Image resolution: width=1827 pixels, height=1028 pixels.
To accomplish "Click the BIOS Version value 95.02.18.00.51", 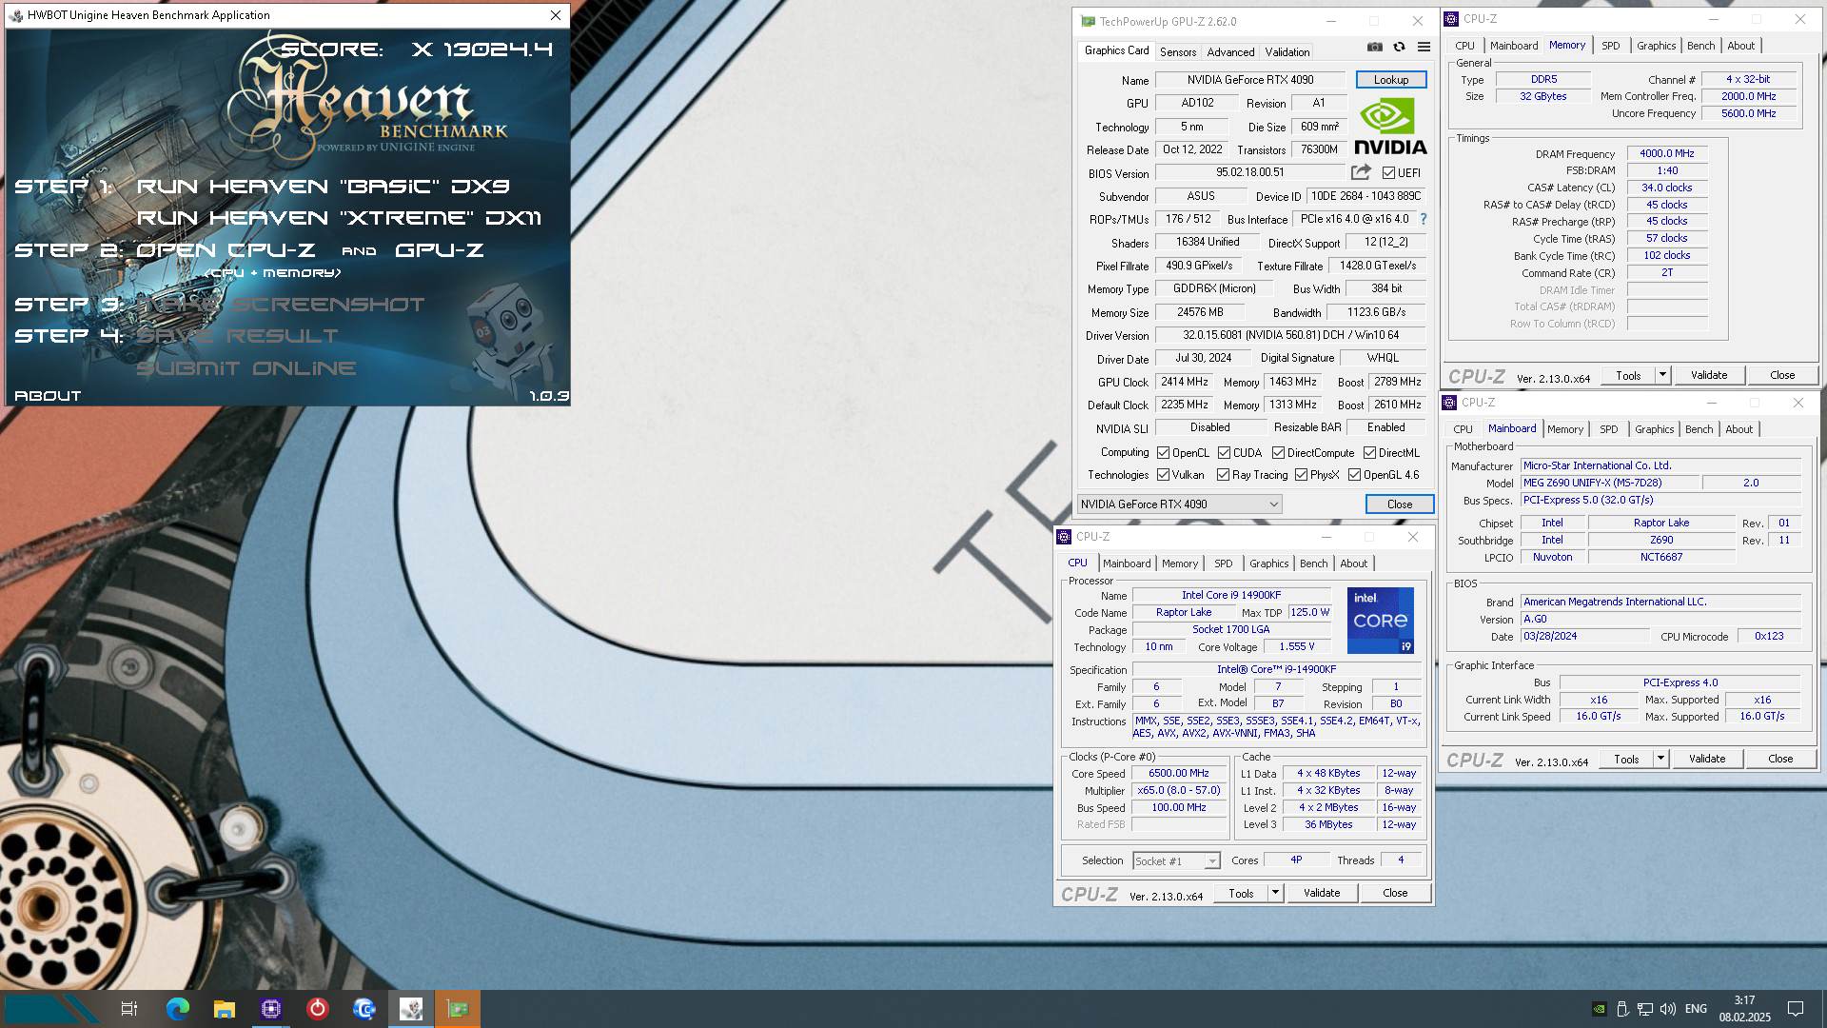I will 1249,173.
